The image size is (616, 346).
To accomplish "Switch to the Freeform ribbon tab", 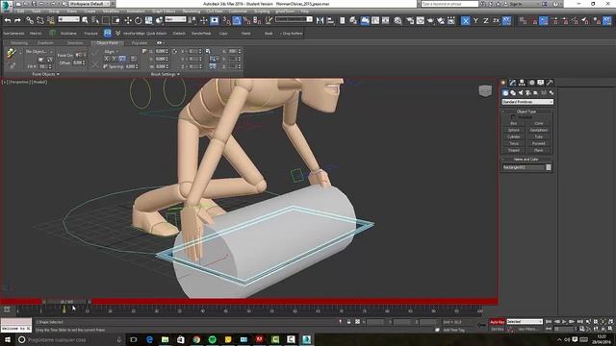I will coord(45,42).
